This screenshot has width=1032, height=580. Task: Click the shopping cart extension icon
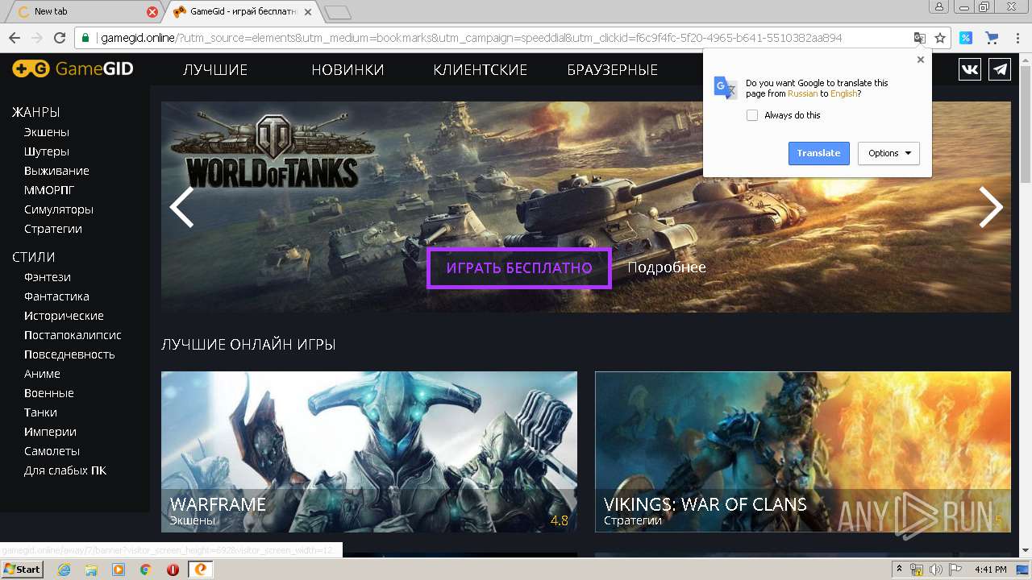point(992,38)
